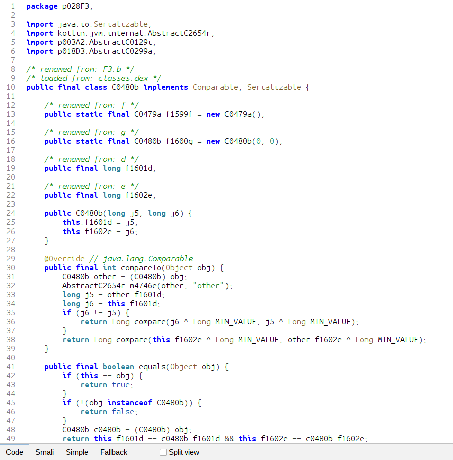Open the Simple decompilation tab
Screen dimensions: 453x460
pos(77,452)
